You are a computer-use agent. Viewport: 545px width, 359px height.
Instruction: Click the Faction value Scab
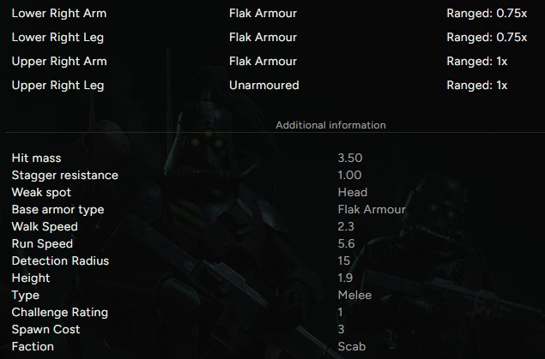tap(352, 347)
